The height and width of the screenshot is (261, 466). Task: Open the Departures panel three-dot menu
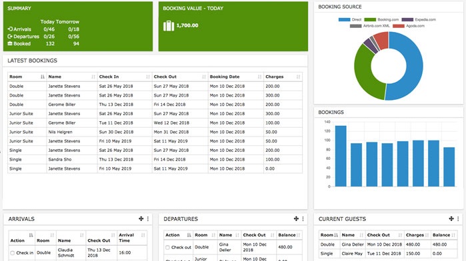(x=303, y=219)
